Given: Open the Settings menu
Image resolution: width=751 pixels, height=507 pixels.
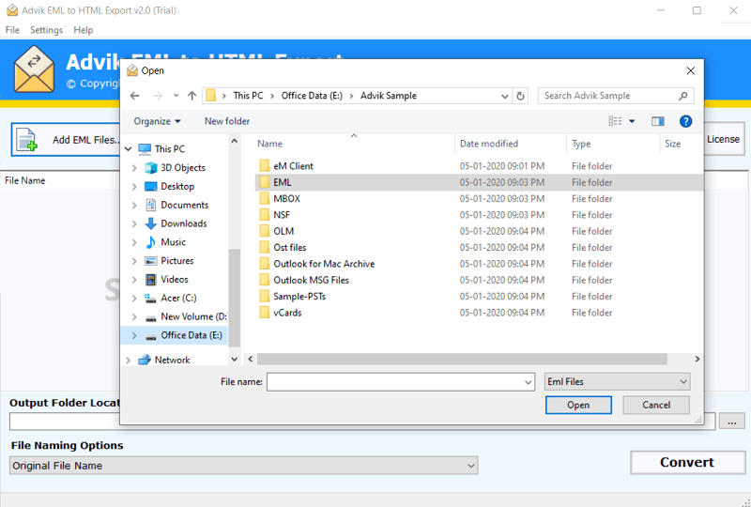Looking at the screenshot, I should [x=46, y=30].
